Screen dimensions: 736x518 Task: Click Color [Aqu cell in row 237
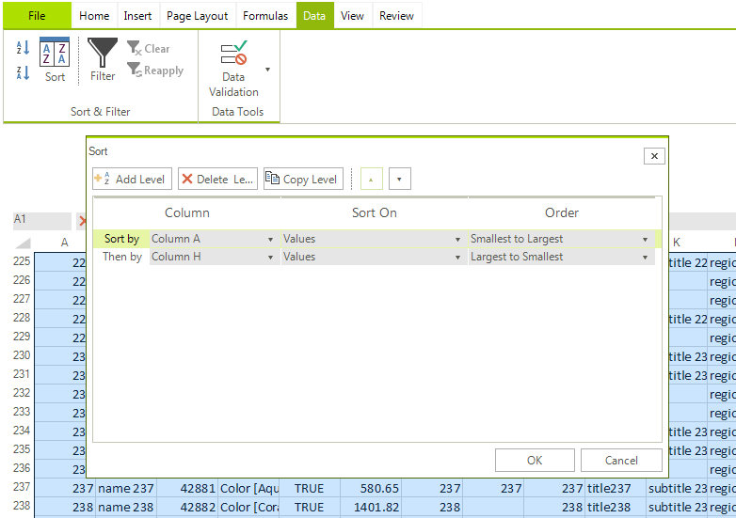tap(248, 488)
